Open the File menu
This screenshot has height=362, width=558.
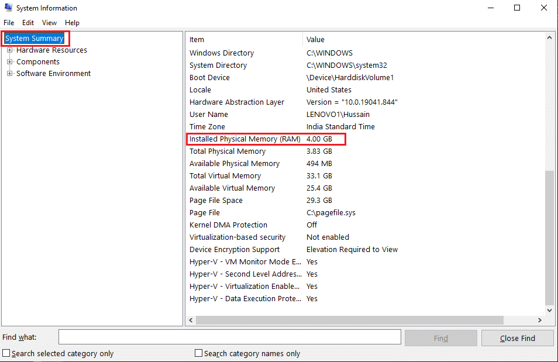coord(9,22)
